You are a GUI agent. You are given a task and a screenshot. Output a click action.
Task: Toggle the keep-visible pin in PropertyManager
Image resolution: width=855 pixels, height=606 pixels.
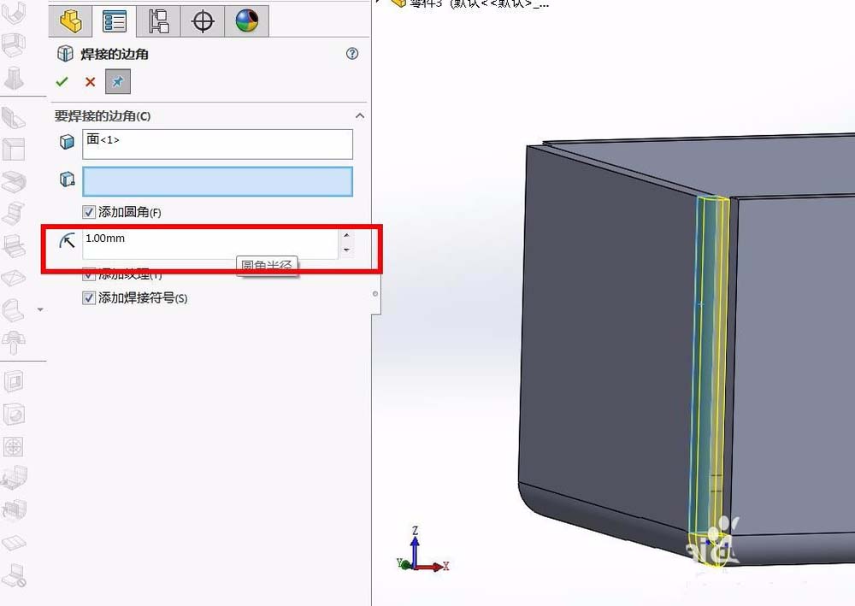(117, 82)
